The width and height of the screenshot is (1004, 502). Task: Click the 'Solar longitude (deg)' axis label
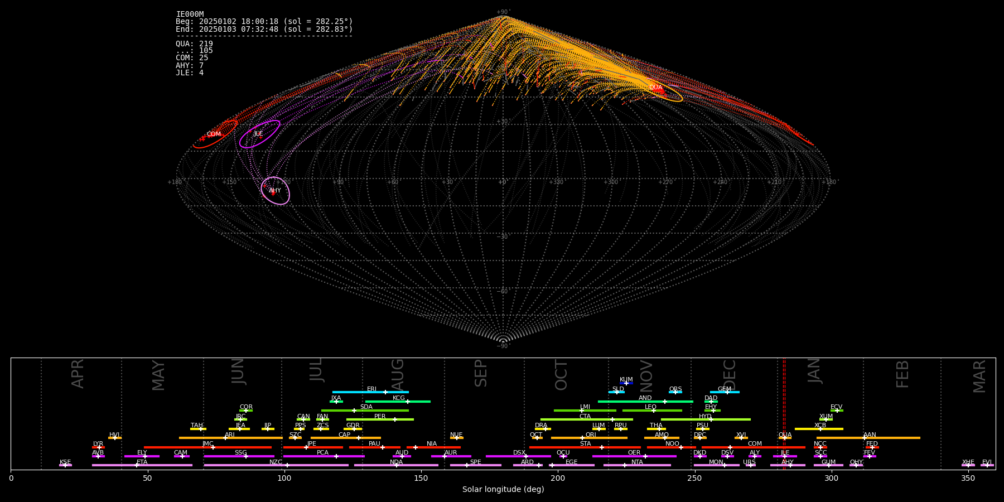(x=503, y=490)
